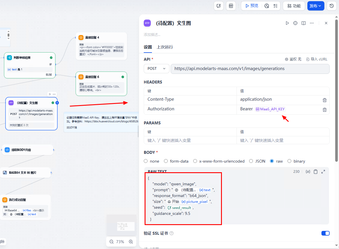Zoom out the canvas
Viewport: 339px width, 249px height.
click(112, 242)
